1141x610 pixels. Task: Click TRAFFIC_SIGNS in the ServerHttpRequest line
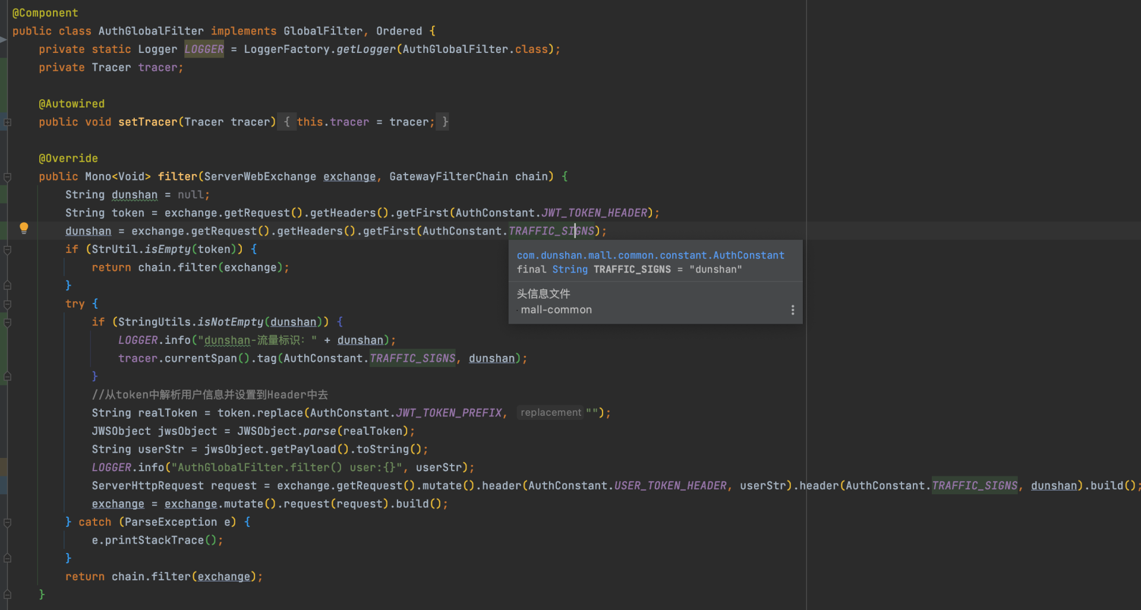tap(975, 486)
